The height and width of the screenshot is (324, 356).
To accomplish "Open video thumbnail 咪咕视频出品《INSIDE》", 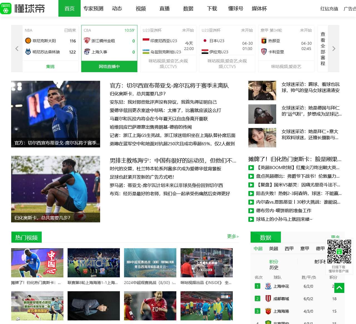I will coord(207,263).
